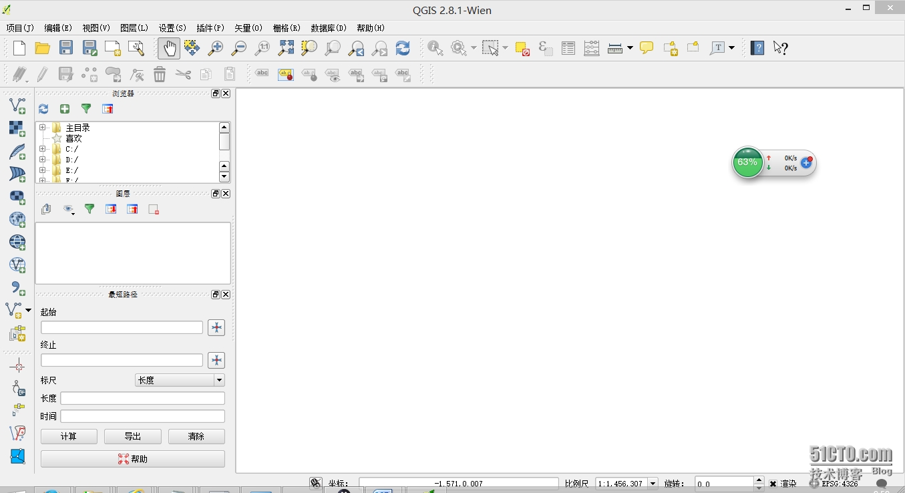Open the Measure tool dropdown arrow

630,48
